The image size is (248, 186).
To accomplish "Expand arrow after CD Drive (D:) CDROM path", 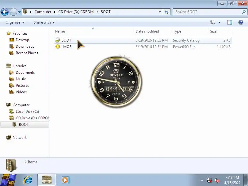I will (x=97, y=12).
